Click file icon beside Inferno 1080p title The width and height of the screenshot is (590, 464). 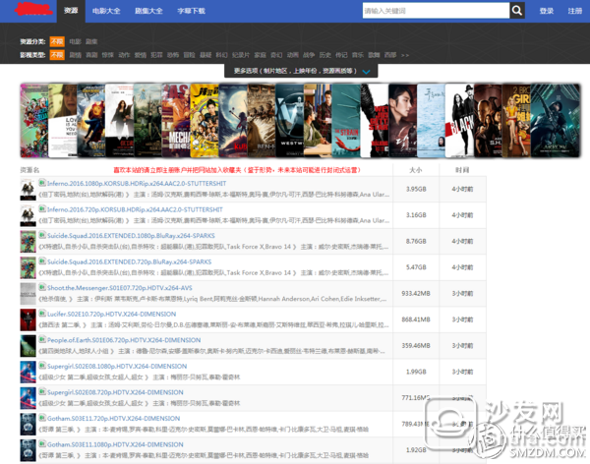(x=42, y=182)
